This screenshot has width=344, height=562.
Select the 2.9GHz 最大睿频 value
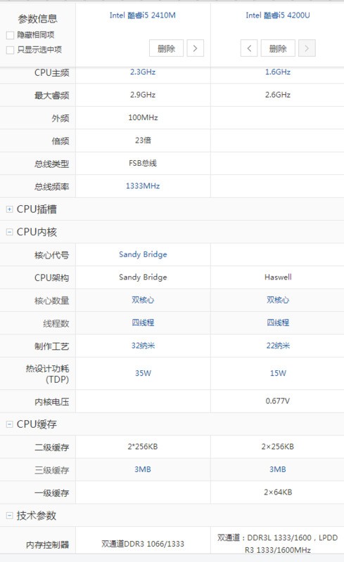point(143,95)
